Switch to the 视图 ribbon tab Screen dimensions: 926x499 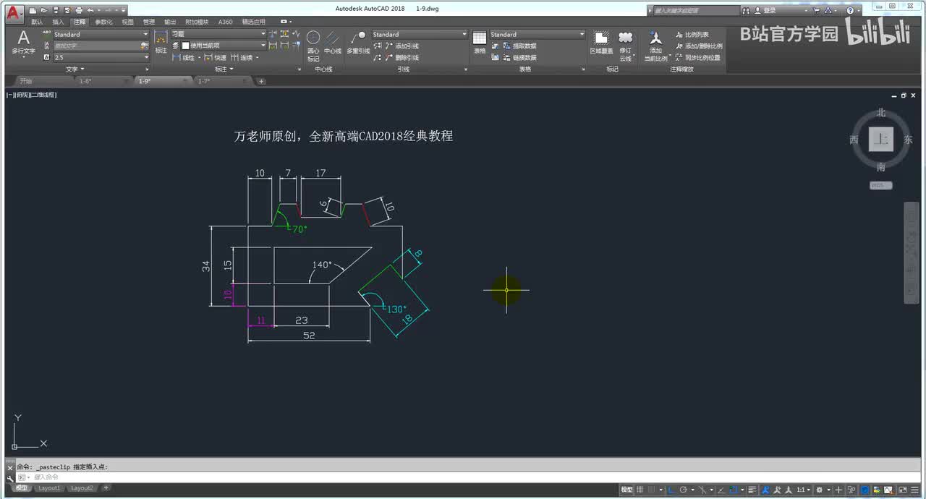click(x=127, y=22)
